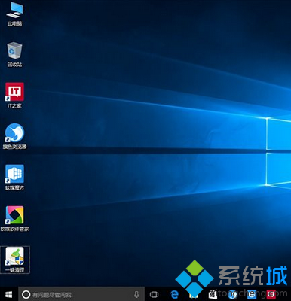Open Task View from the taskbar

[154, 294]
